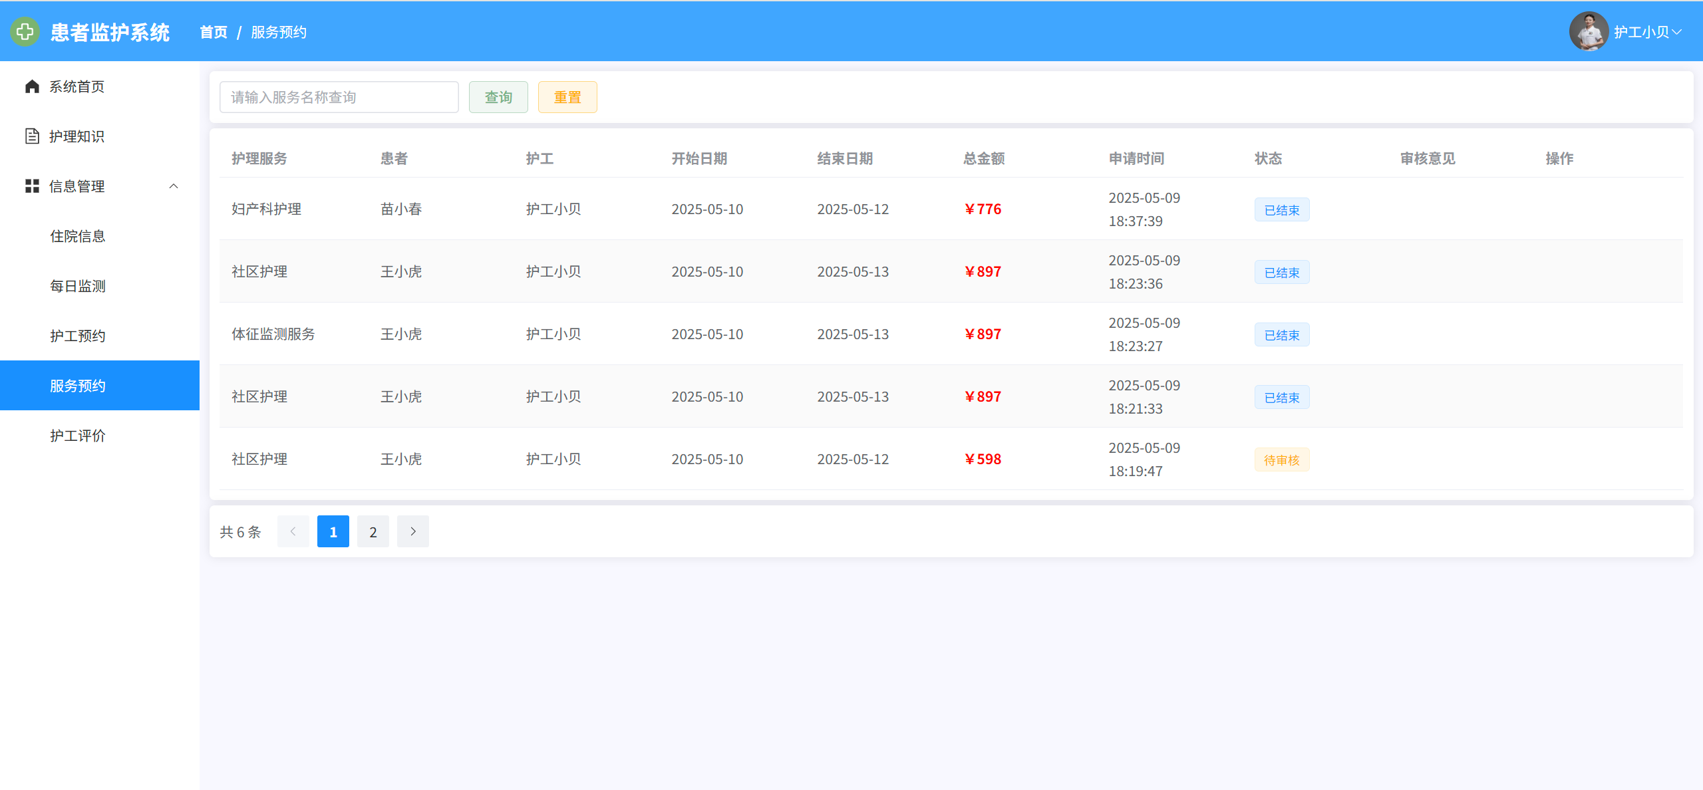
Task: Click the previous page arrow
Action: pos(293,531)
